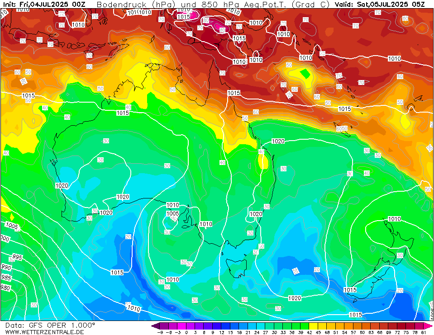Open the WWW.WETTERZENTRALE.DE source label
Image resolution: width=434 pixels, height=335 pixels.
(44, 332)
